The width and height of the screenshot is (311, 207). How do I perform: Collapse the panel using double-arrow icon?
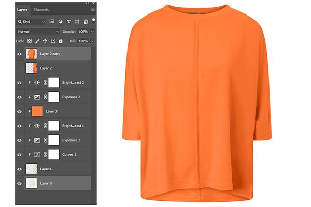[87, 3]
